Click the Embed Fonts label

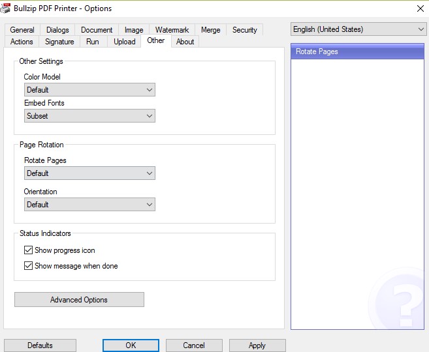pyautogui.click(x=44, y=103)
